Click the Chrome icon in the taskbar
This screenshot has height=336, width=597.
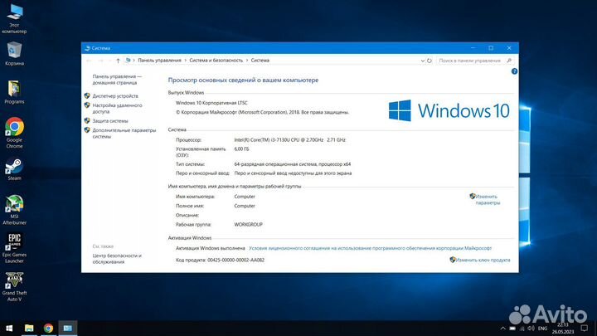point(48,329)
